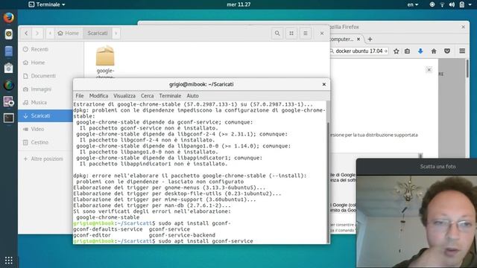Click the command line sudo apt install gconf-service
The image size is (477, 268).
click(206, 241)
